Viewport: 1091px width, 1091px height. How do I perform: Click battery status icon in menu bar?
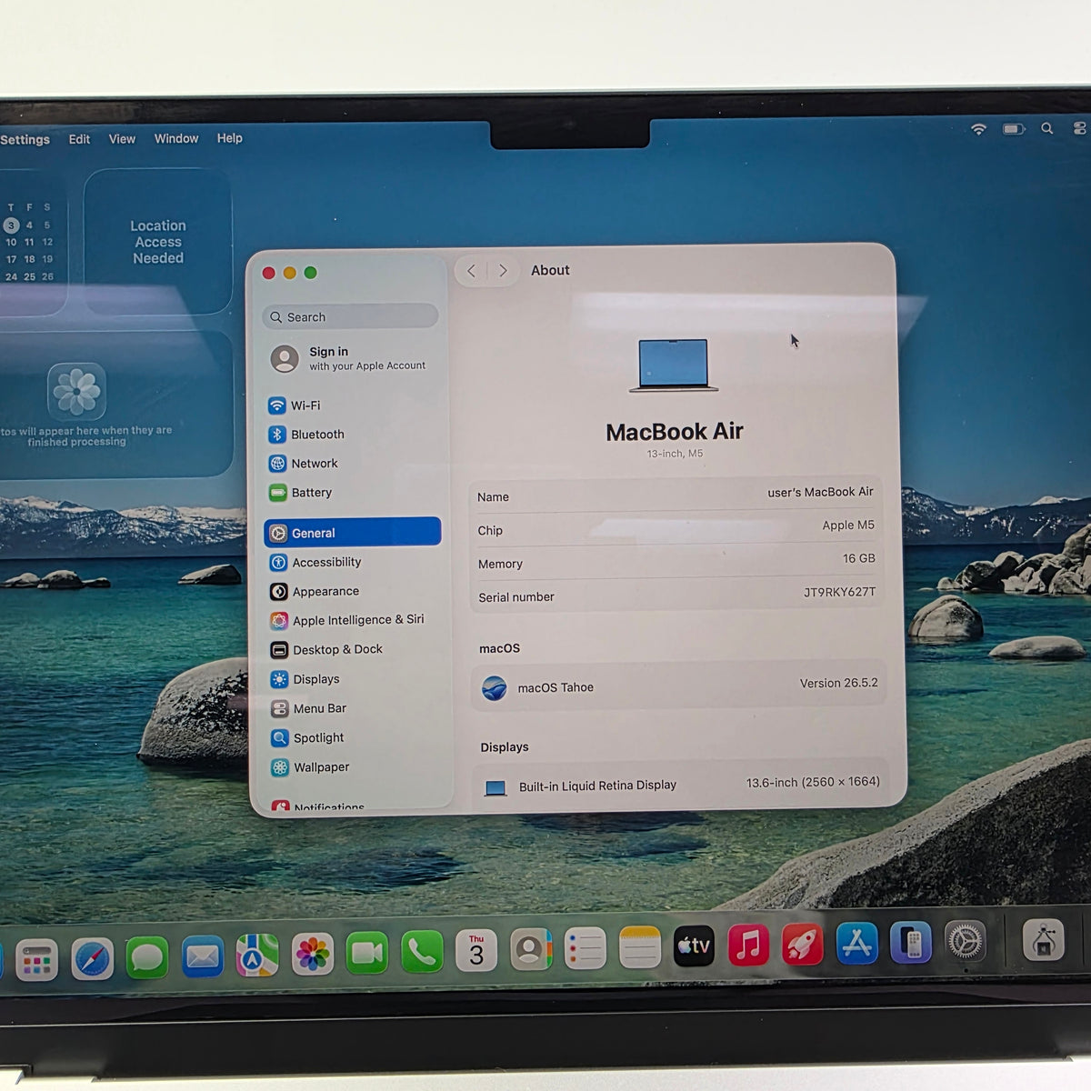click(1014, 129)
